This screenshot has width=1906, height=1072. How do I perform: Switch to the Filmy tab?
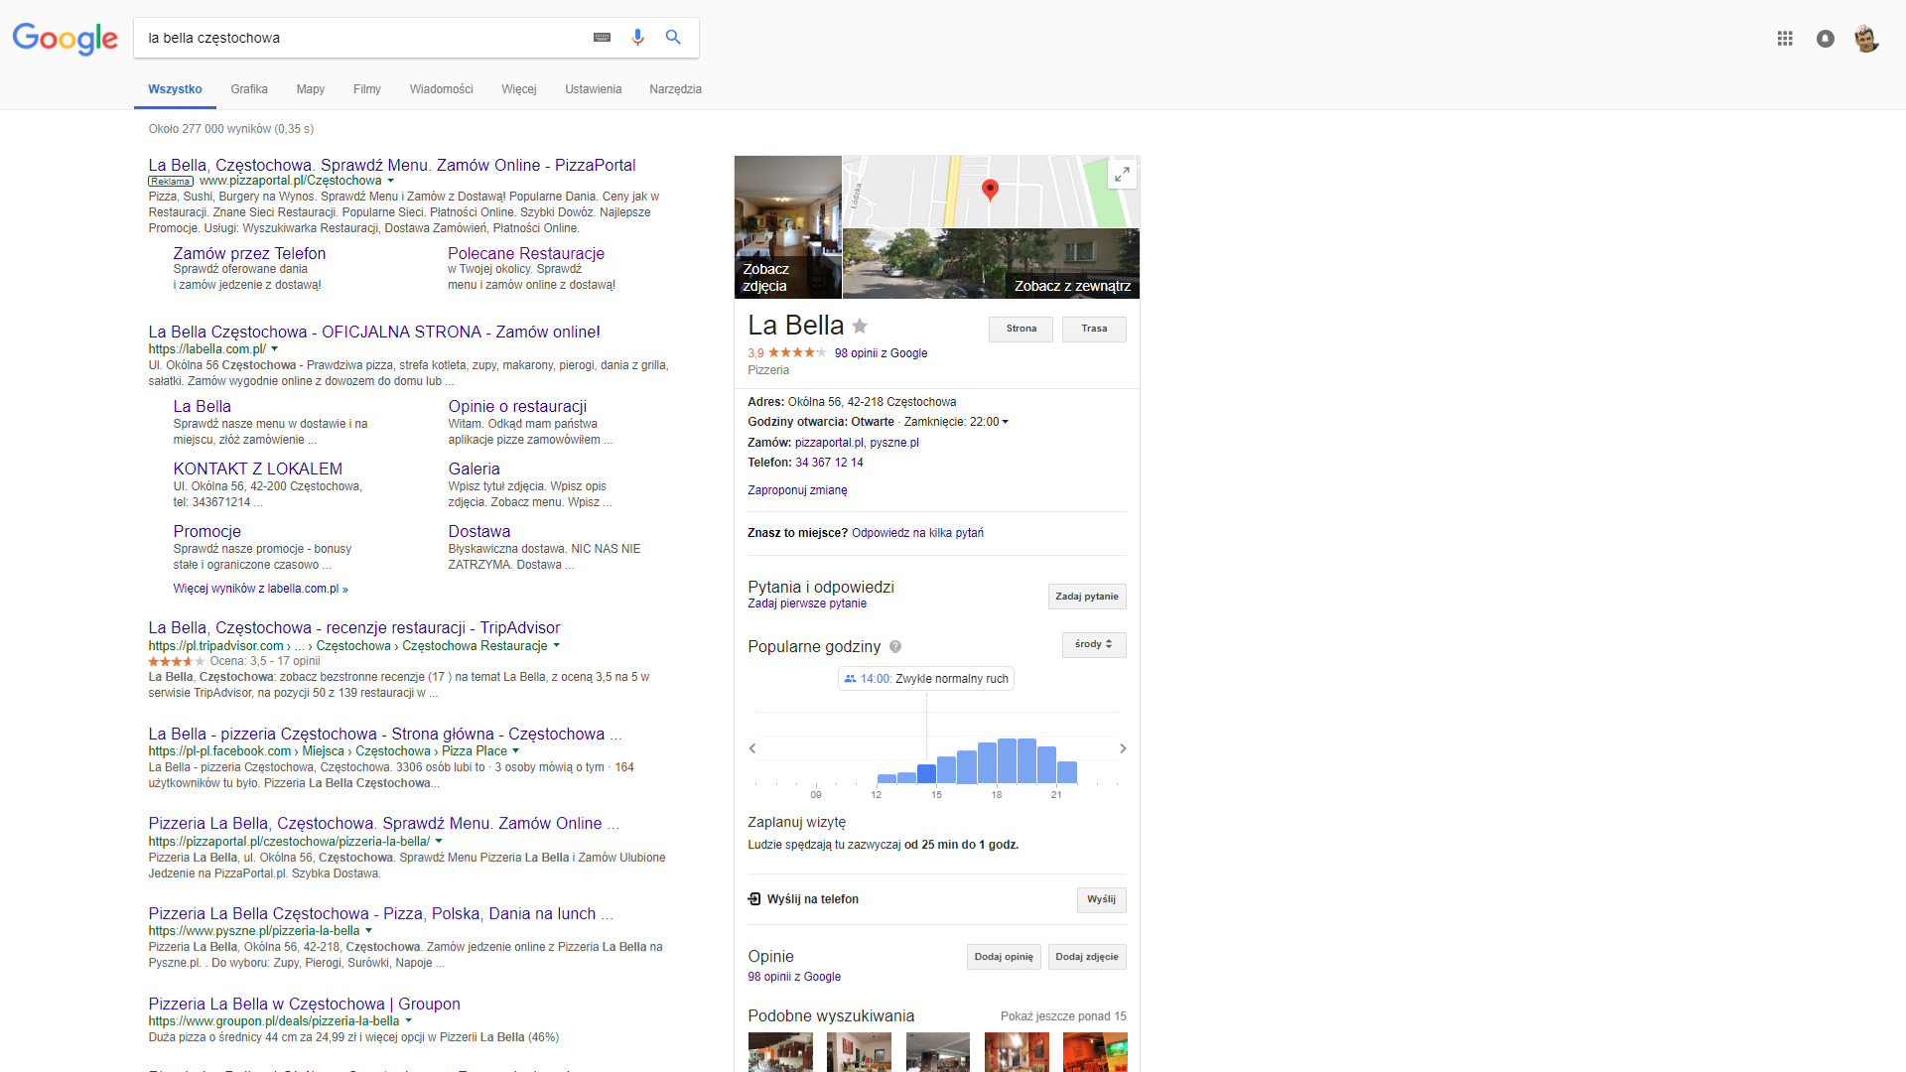pos(367,89)
